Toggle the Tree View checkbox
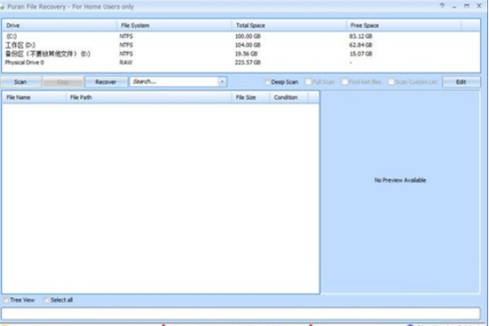This screenshot has width=489, height=326. coord(6,301)
